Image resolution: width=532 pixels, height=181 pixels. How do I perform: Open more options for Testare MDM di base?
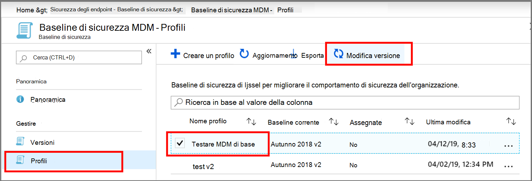tap(509, 145)
